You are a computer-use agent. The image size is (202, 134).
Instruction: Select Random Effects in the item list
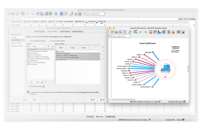click(x=16, y=43)
